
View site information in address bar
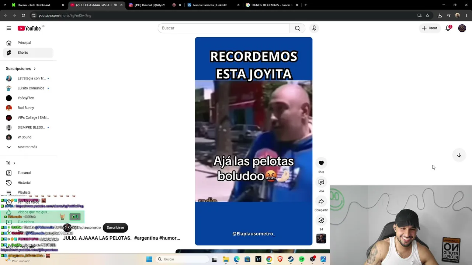pos(34,15)
